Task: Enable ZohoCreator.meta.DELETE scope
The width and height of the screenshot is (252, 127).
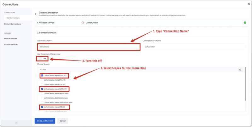Action: (x=42, y=80)
